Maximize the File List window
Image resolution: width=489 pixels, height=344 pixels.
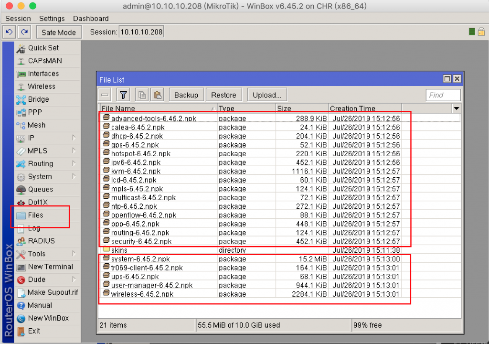pyautogui.click(x=447, y=79)
